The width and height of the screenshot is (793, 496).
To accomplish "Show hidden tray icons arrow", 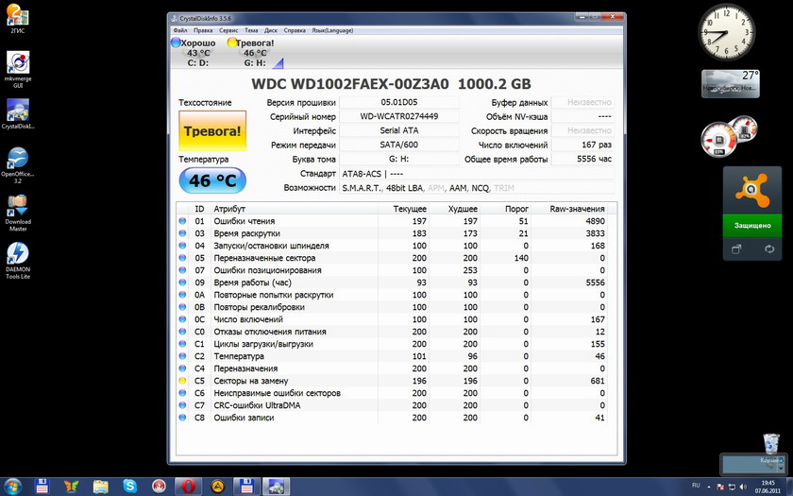I will (709, 487).
